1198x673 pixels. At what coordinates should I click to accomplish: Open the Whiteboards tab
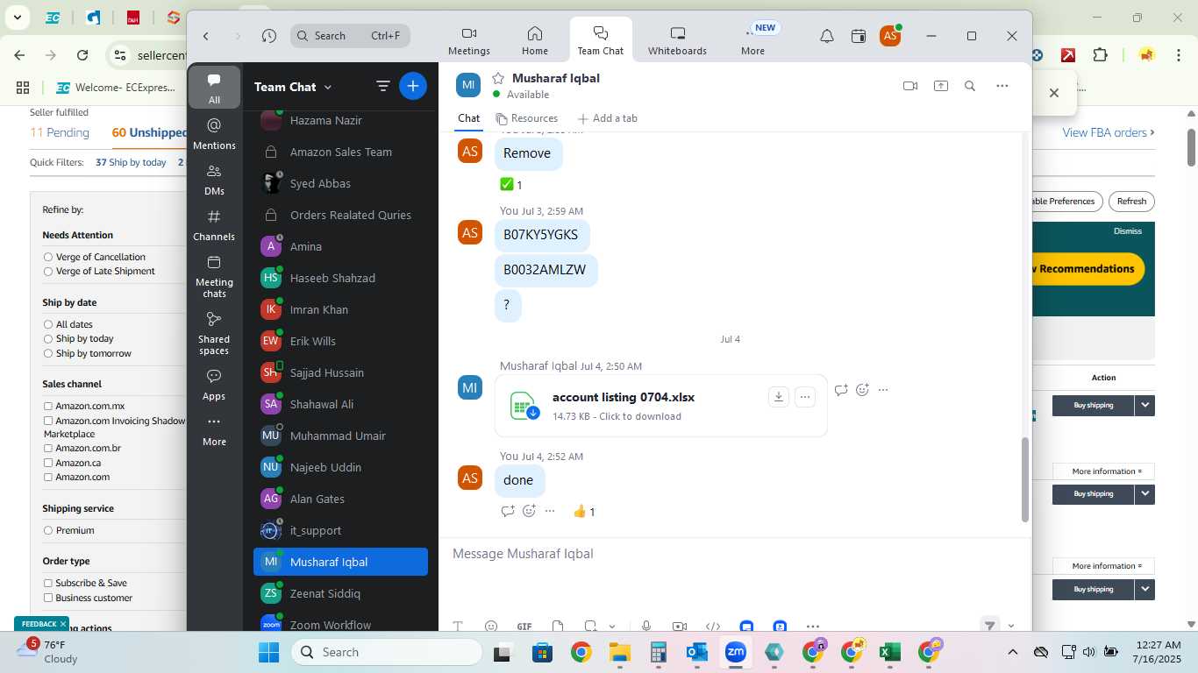(677, 40)
